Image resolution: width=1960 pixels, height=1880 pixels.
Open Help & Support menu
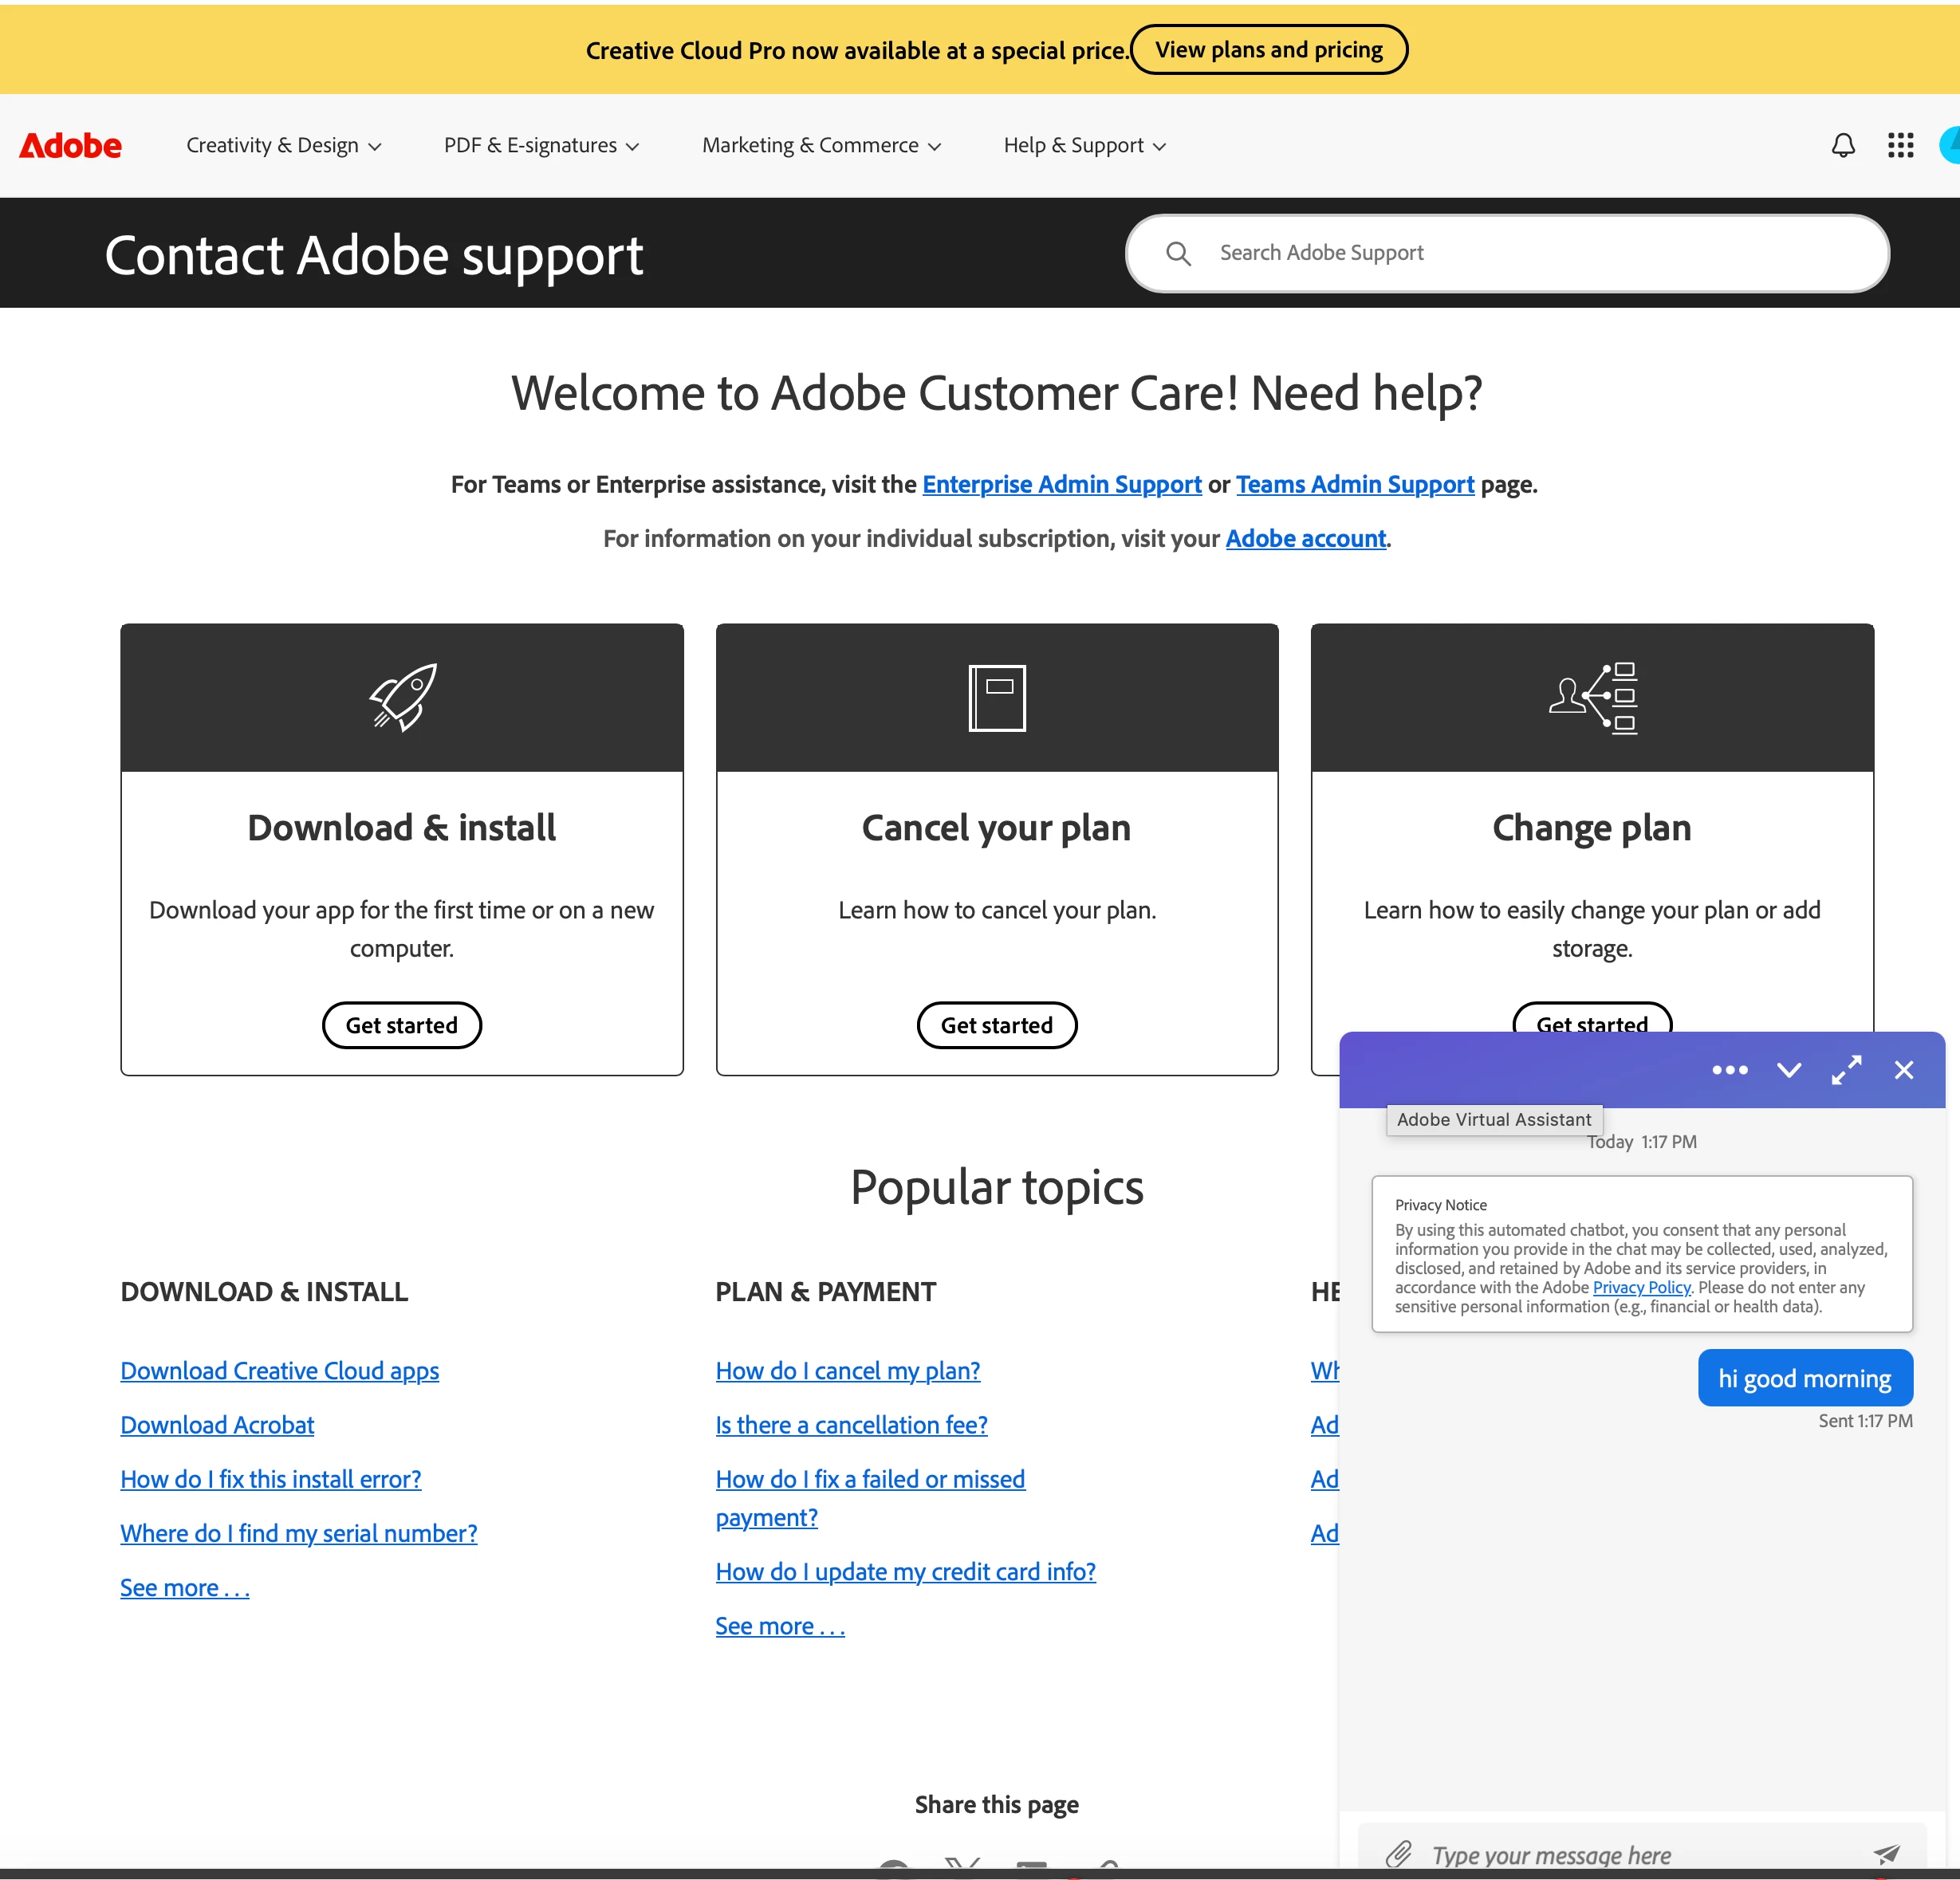click(1084, 146)
